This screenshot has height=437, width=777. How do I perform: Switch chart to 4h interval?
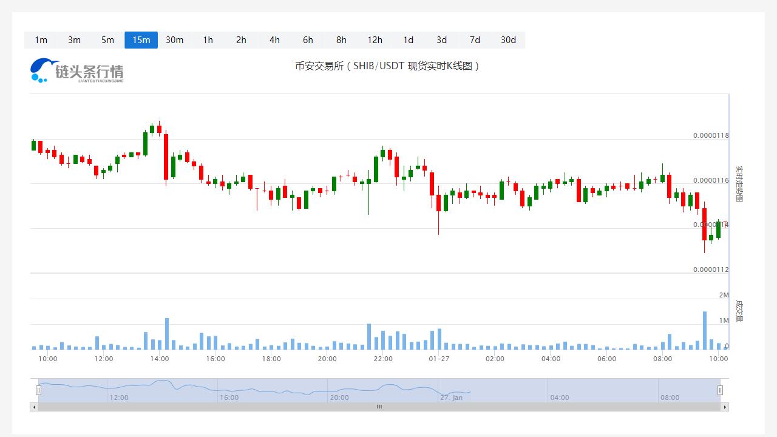click(x=274, y=40)
